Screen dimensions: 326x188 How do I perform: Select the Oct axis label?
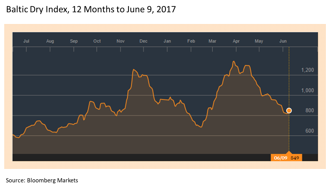pyautogui.click(x=97, y=41)
